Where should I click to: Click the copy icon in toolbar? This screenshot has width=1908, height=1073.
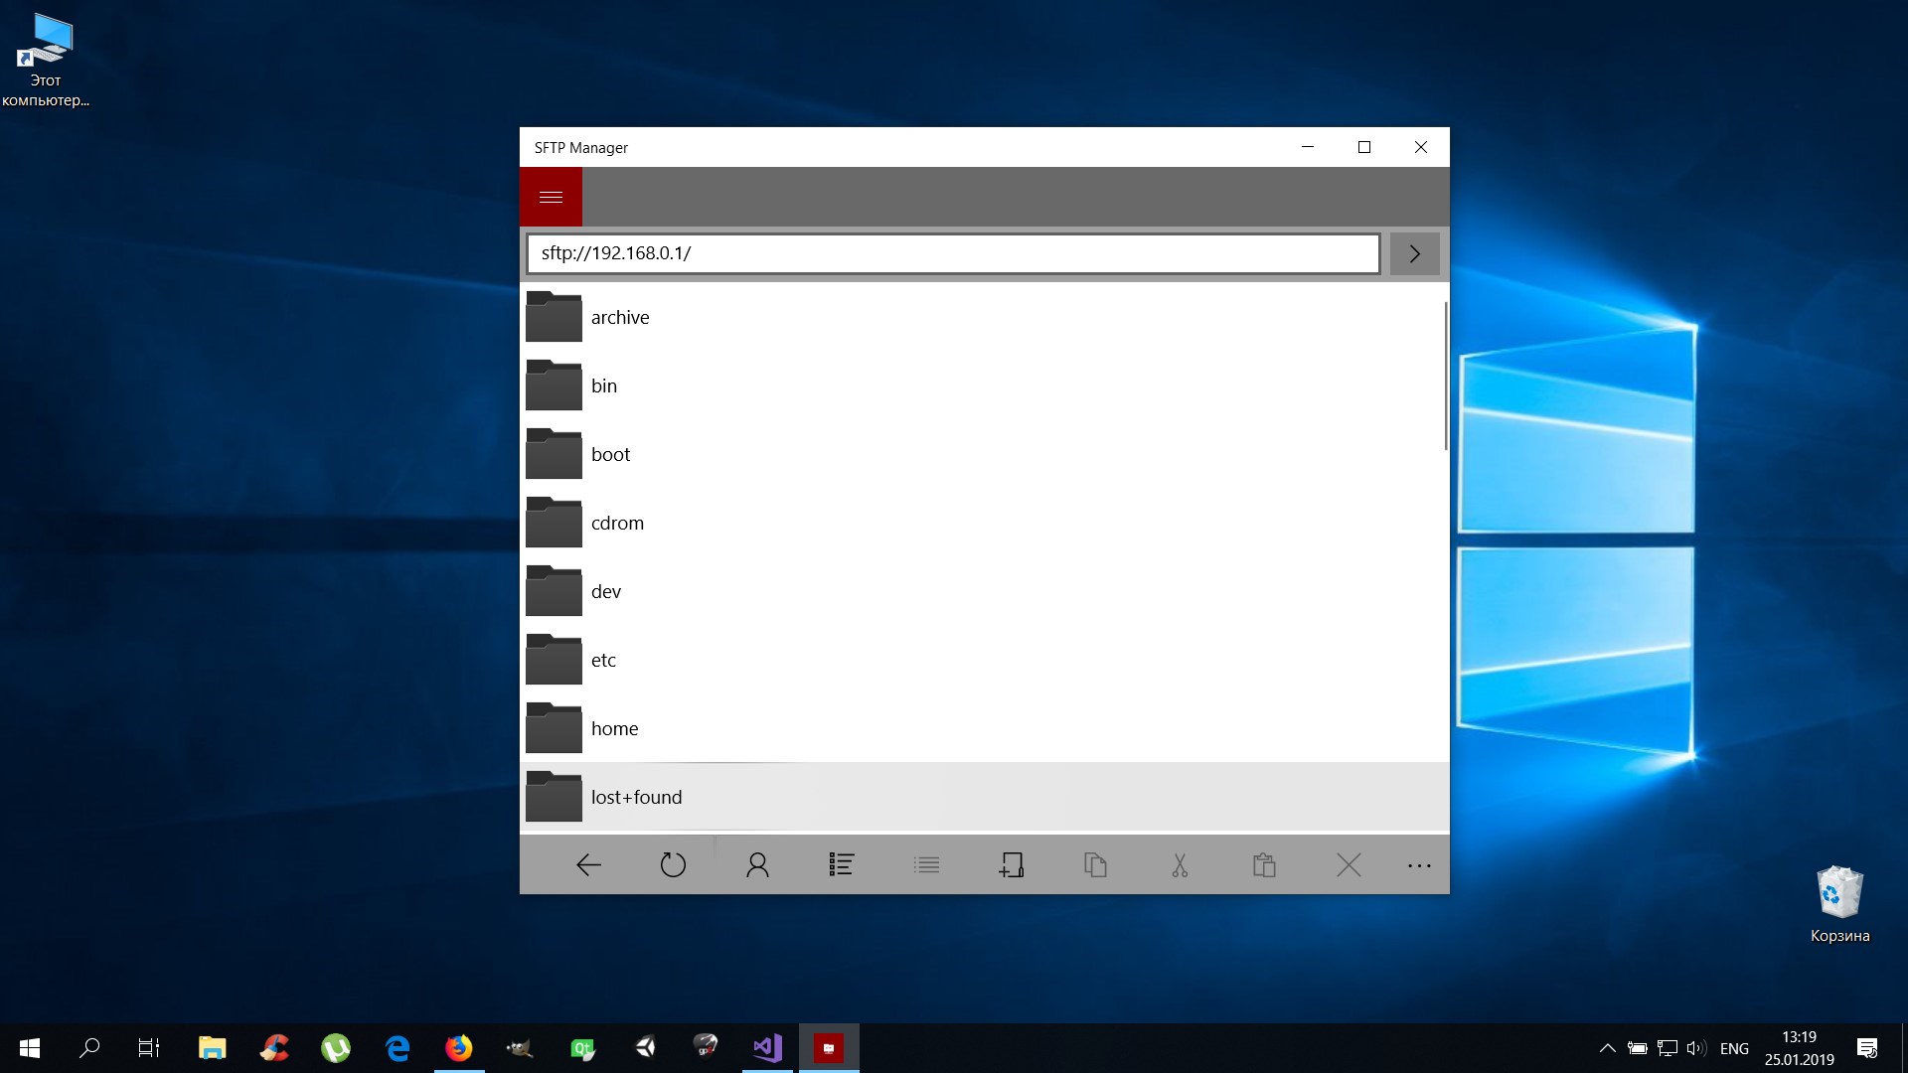1095,865
